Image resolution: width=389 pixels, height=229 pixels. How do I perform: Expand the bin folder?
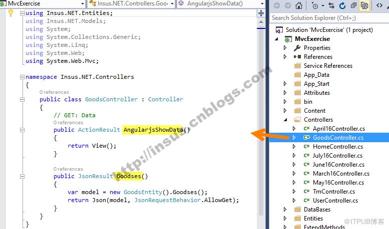[x=285, y=102]
